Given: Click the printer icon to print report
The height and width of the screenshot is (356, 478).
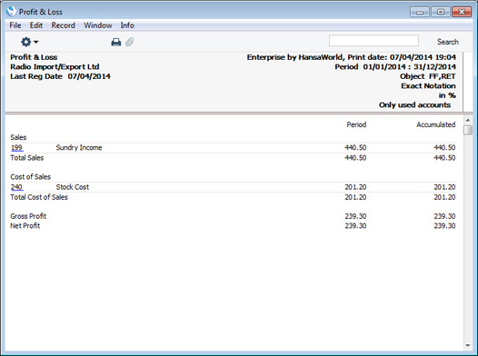Looking at the screenshot, I should tap(115, 42).
